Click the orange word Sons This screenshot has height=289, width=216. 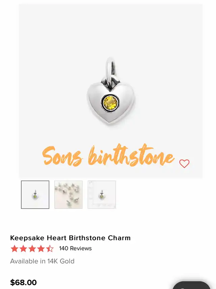pyautogui.click(x=62, y=156)
